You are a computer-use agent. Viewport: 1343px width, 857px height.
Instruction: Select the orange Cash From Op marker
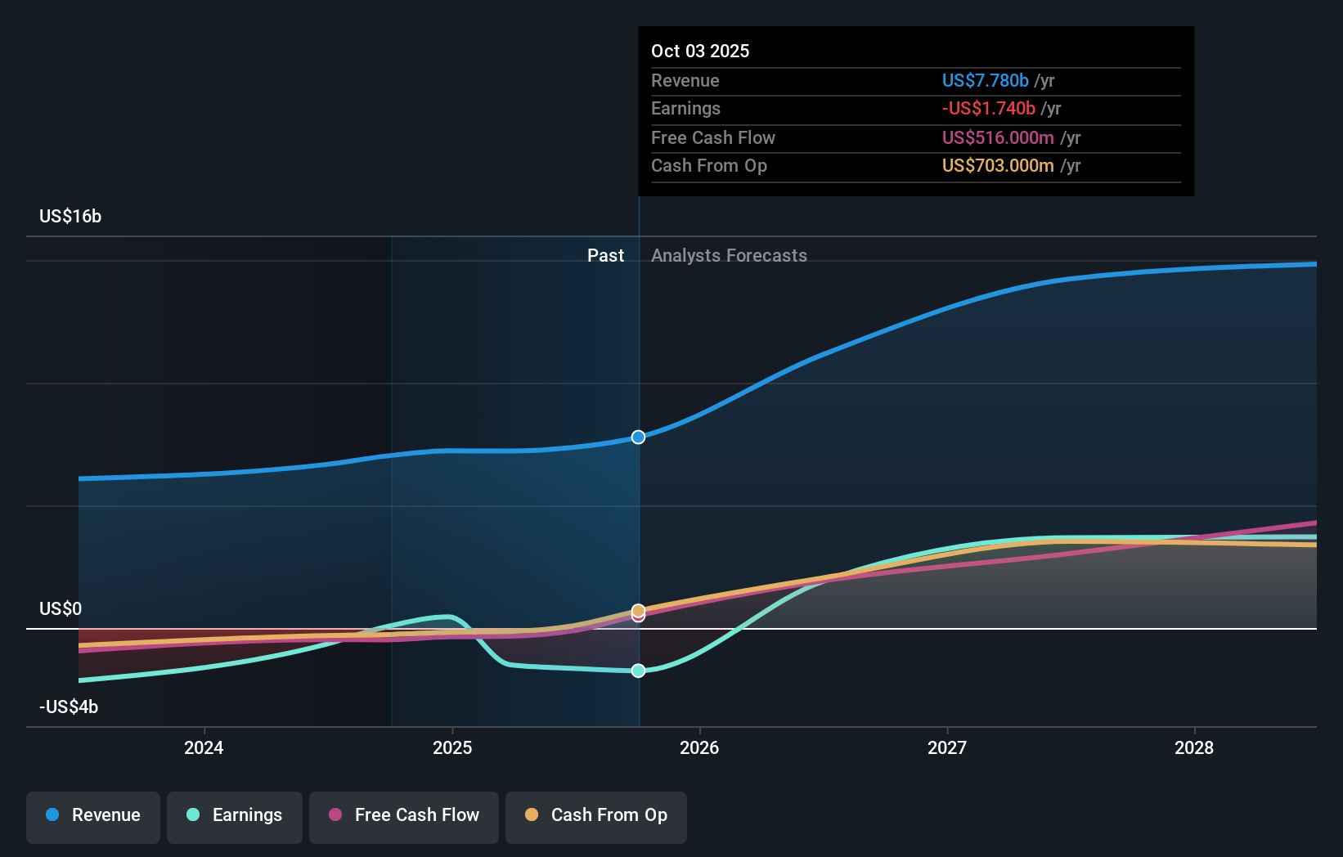point(638,608)
